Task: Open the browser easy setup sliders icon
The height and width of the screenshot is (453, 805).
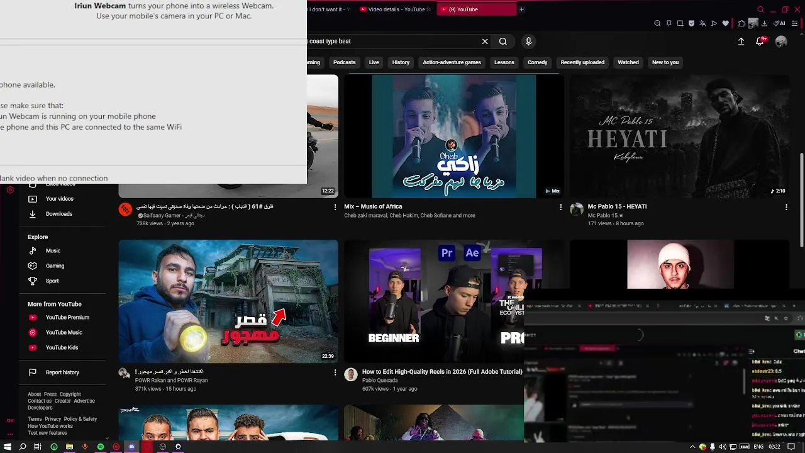Action: click(x=795, y=23)
